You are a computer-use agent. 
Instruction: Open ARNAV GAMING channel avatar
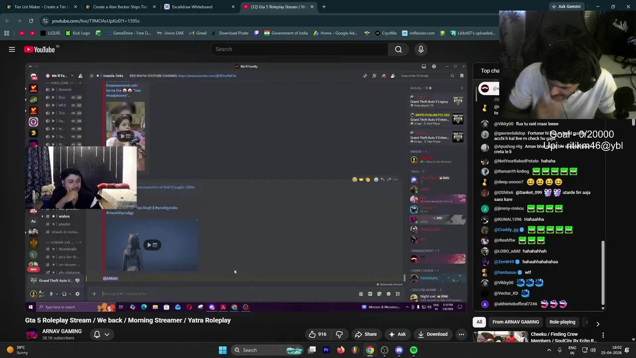(32, 335)
